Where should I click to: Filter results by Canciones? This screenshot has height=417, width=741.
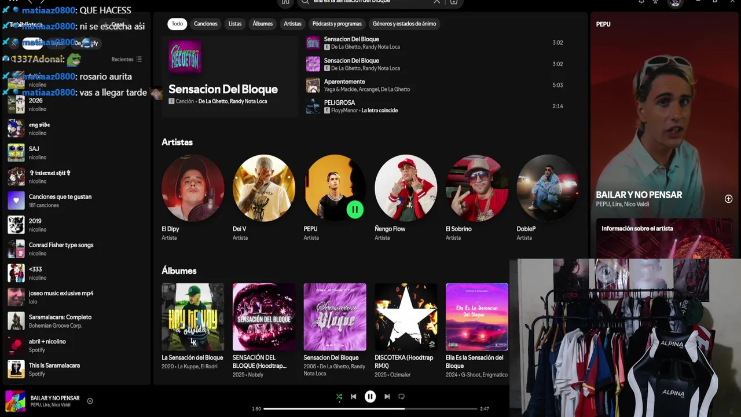tap(206, 24)
